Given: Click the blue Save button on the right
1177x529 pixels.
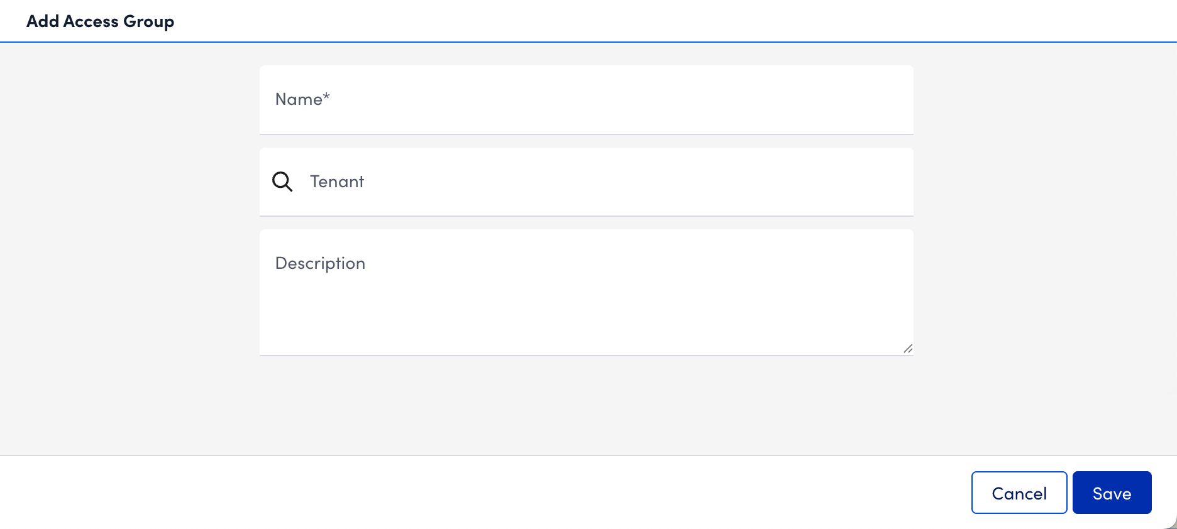Looking at the screenshot, I should 1112,493.
